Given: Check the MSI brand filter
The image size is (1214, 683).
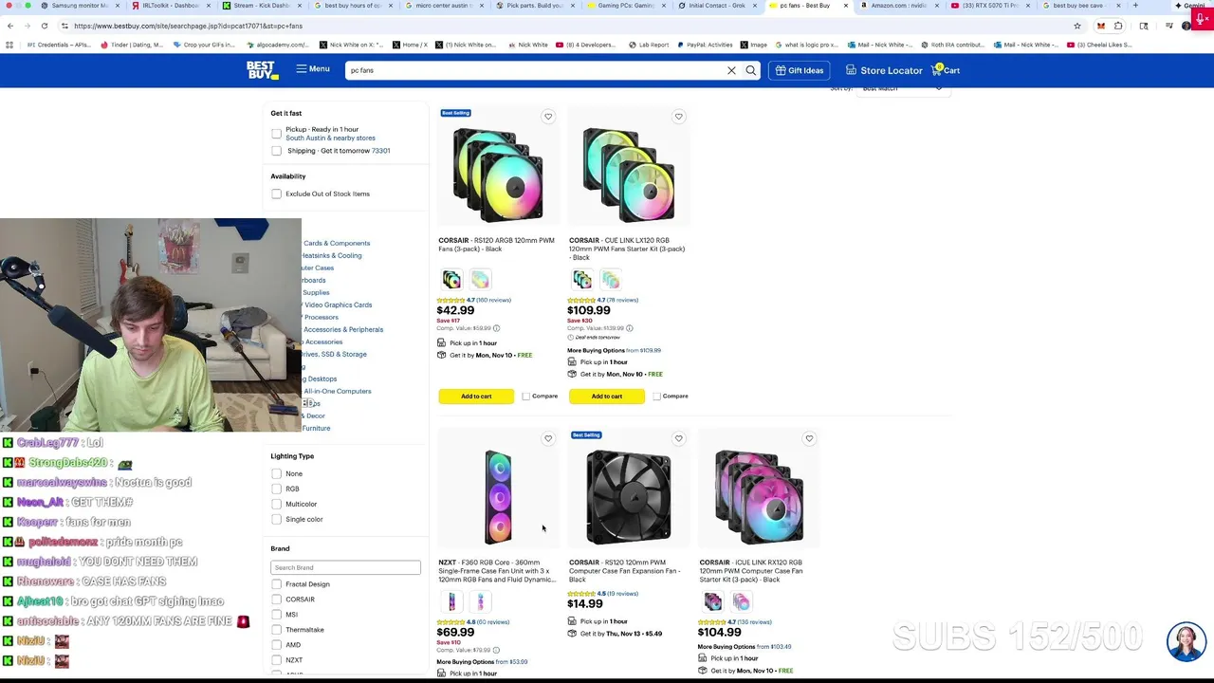Looking at the screenshot, I should point(276,615).
